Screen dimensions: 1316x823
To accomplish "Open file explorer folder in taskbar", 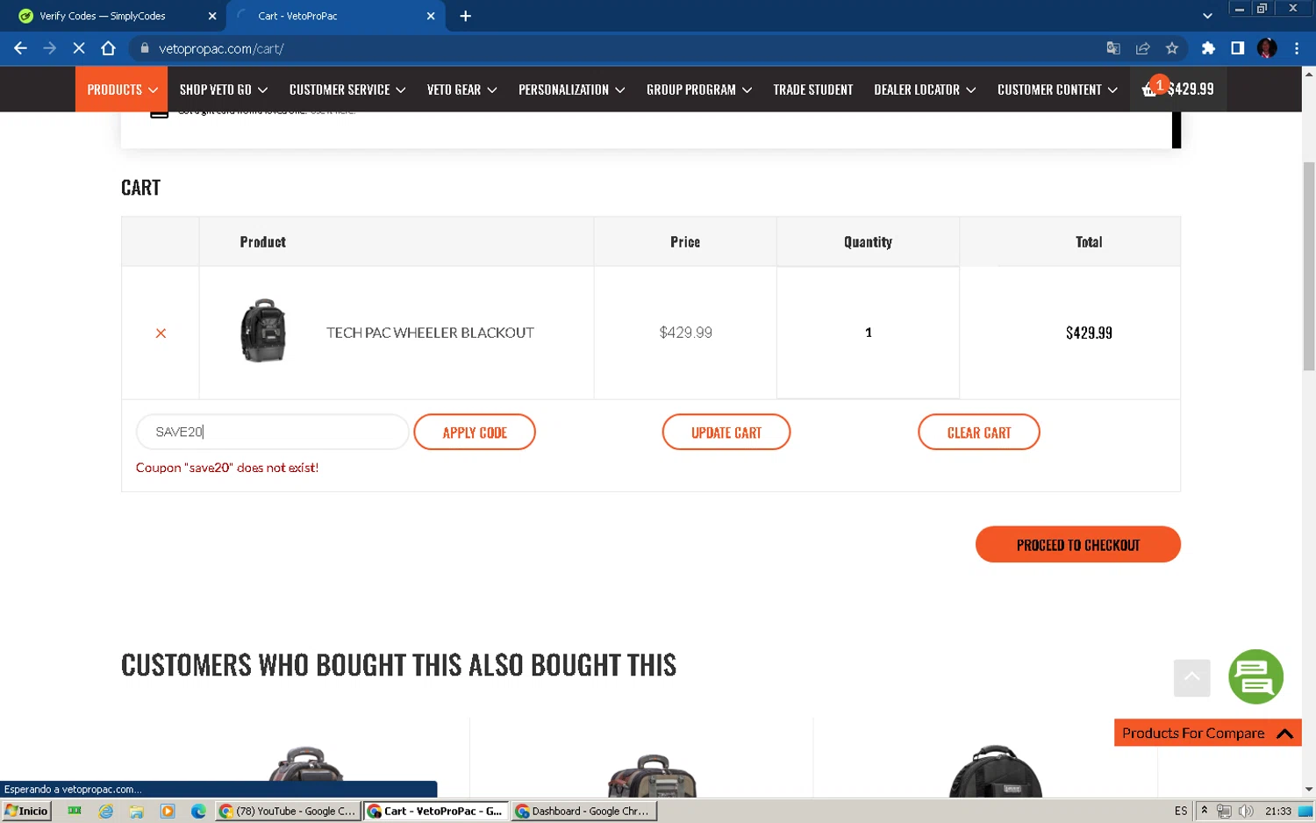I will click(136, 811).
